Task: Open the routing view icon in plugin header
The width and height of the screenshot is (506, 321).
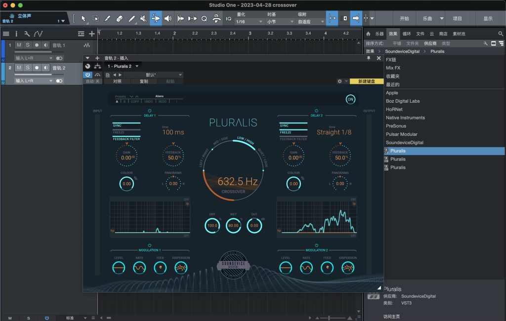Action: 97,66
